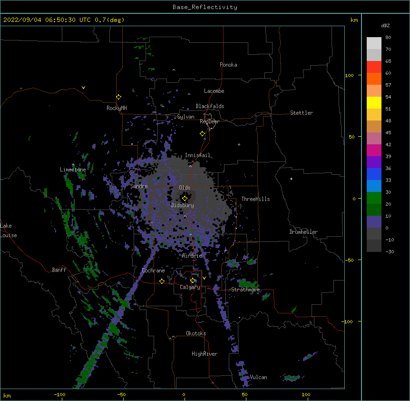Click the yellow diamond marker above RockyMH
The width and height of the screenshot is (410, 401).
tap(118, 97)
